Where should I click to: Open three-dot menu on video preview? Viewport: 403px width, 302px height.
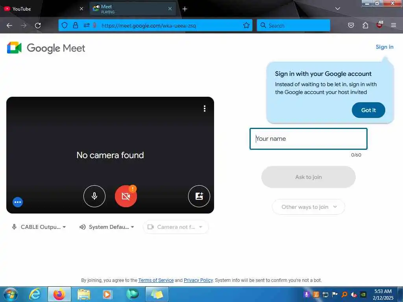point(205,109)
